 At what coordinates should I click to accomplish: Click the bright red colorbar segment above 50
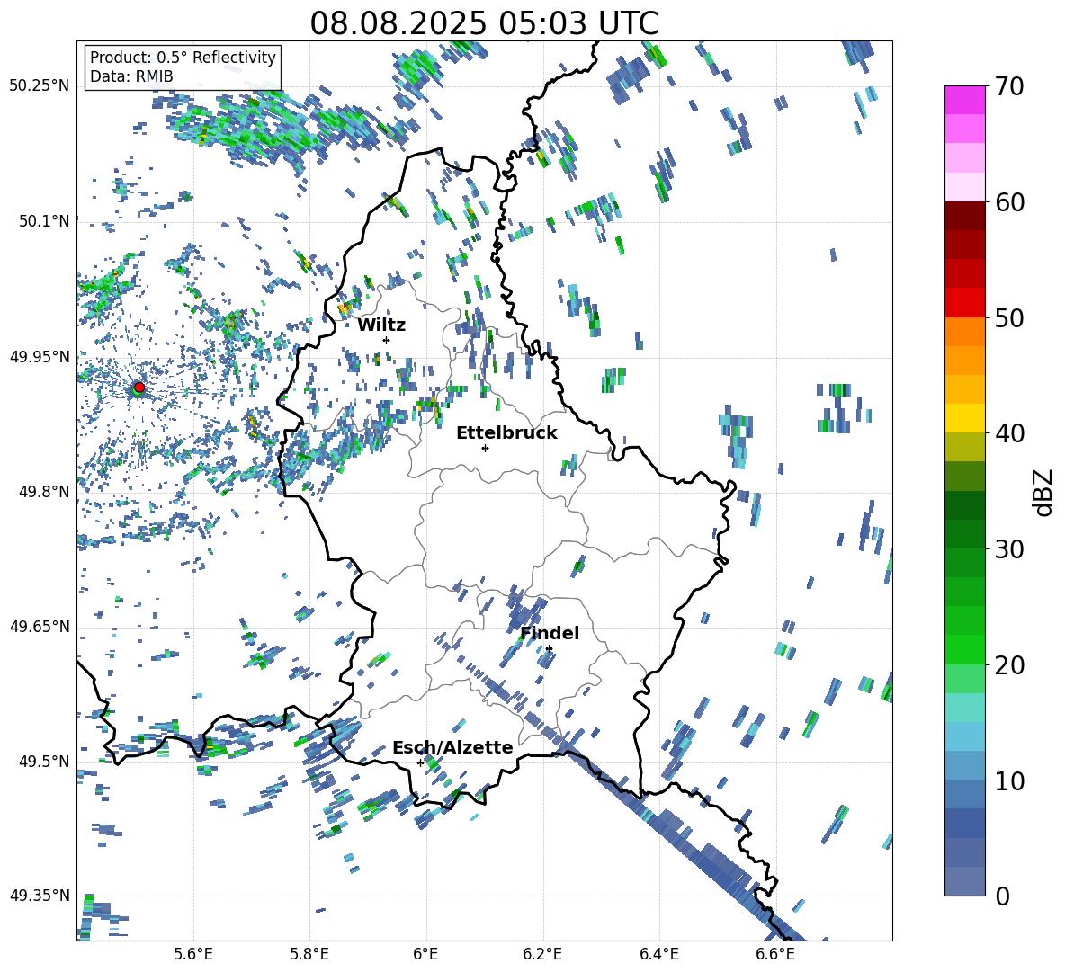click(964, 303)
